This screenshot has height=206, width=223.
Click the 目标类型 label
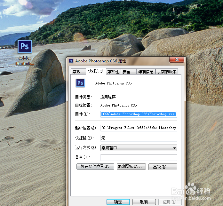[x=83, y=97]
